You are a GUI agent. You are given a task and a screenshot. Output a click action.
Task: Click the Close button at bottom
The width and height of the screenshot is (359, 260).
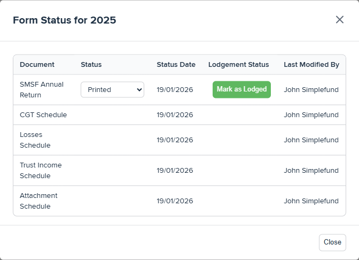coord(332,242)
